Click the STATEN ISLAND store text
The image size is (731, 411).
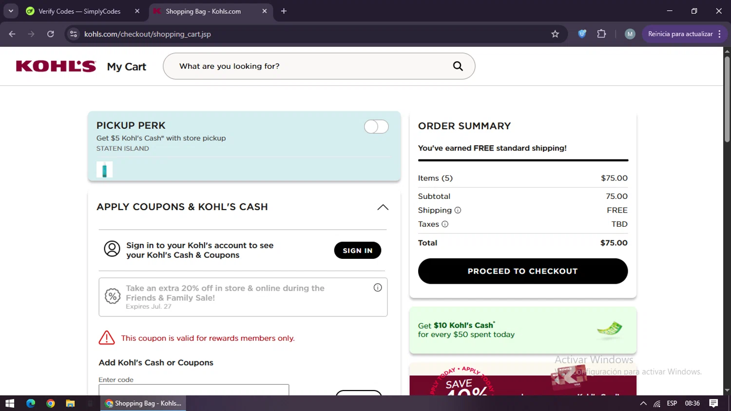point(123,149)
